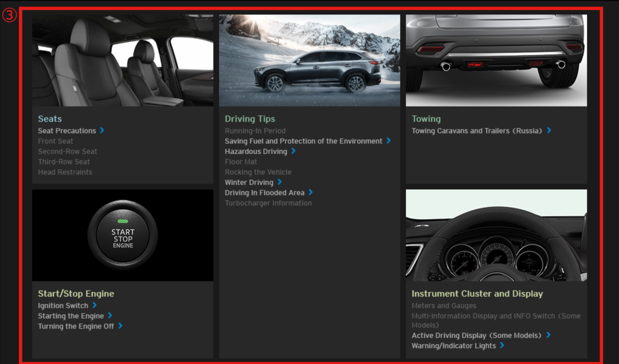Click the arrow icon after Winter Driving
The height and width of the screenshot is (364, 619).
(x=279, y=182)
